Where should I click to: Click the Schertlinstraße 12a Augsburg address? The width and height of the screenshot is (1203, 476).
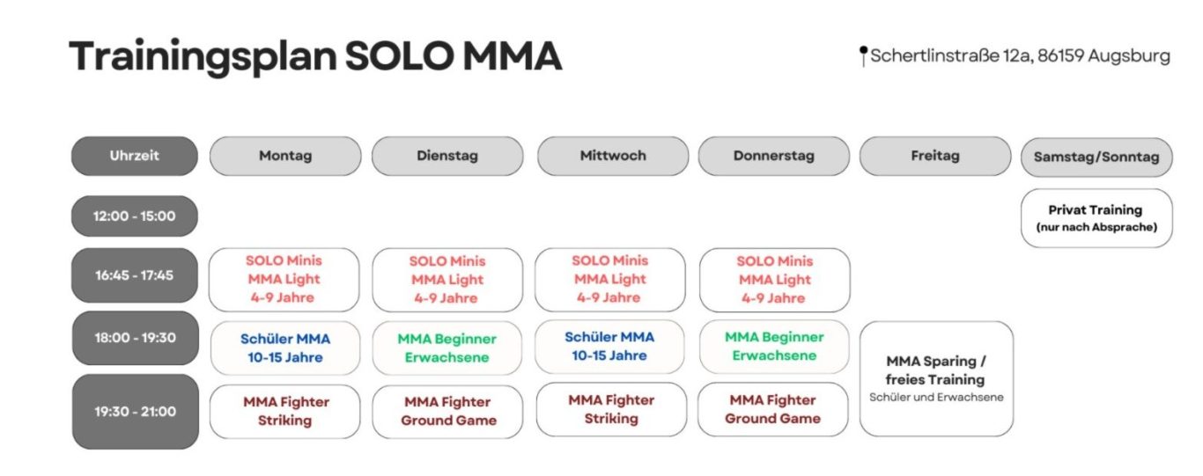(1020, 56)
